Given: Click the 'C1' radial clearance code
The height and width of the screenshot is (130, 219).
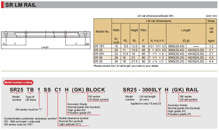Looking at the screenshot, I should (58, 90).
